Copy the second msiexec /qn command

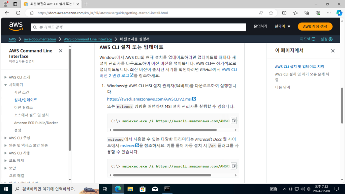click(x=233, y=166)
